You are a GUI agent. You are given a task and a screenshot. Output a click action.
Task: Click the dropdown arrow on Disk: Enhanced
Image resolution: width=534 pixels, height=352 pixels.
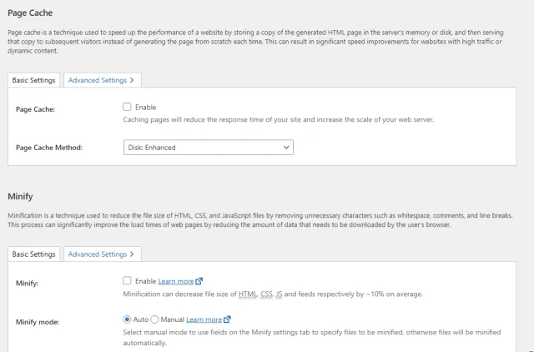[286, 148]
